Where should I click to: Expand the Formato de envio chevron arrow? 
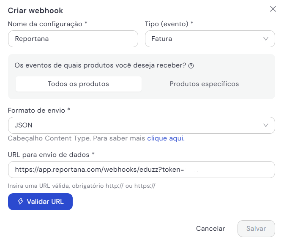pos(266,125)
